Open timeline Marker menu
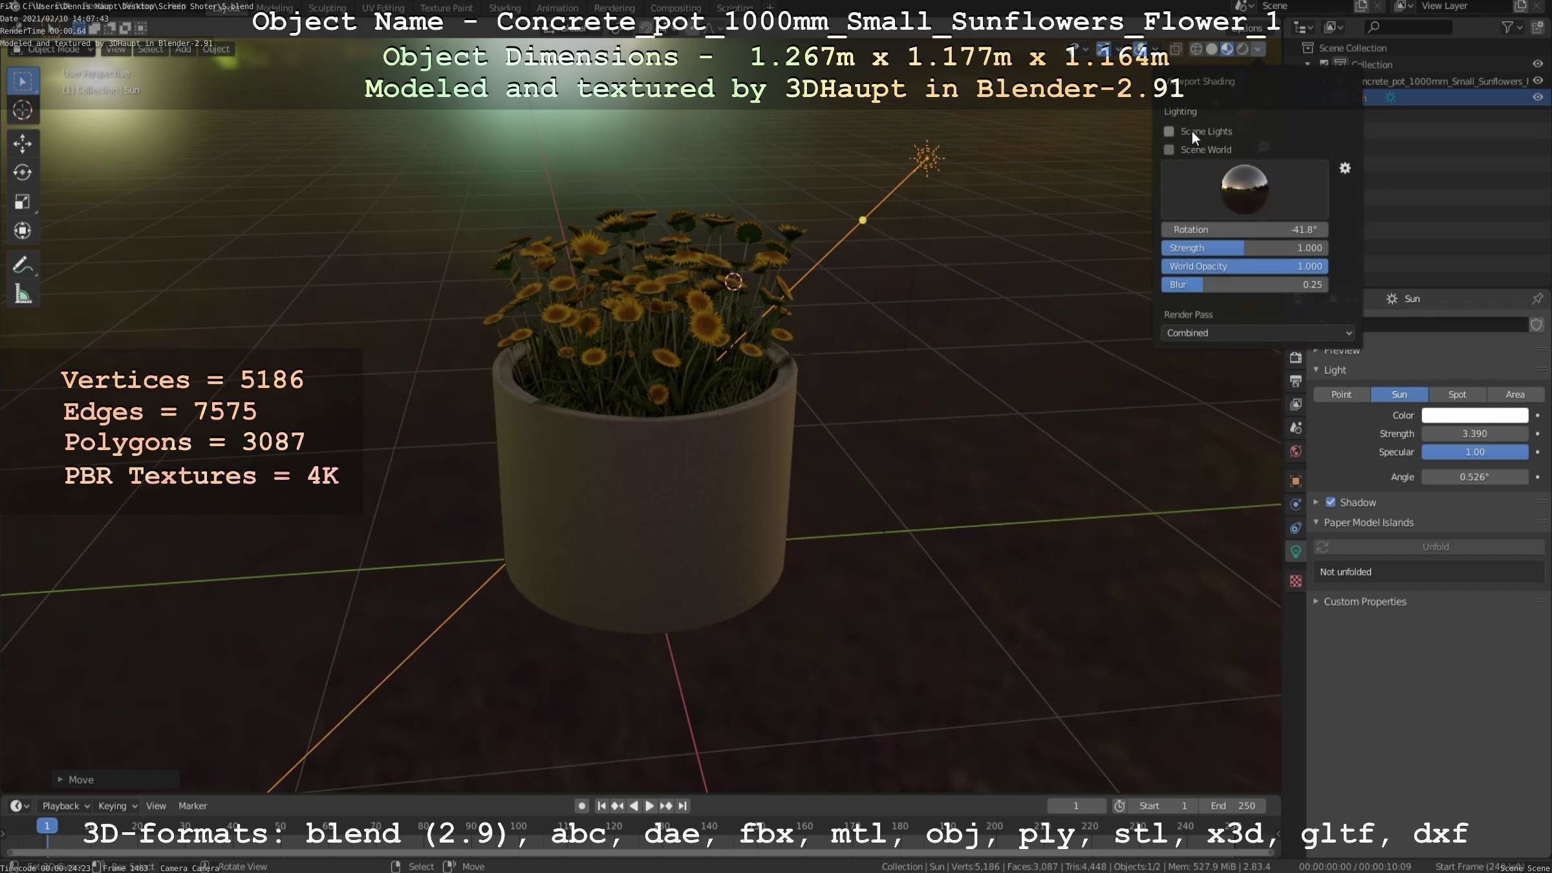 [193, 806]
